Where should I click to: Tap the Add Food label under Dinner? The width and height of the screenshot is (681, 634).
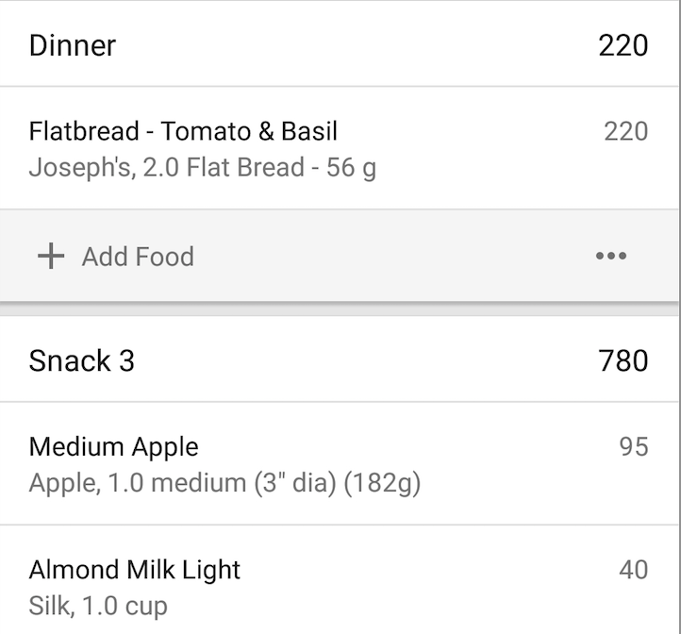(138, 257)
